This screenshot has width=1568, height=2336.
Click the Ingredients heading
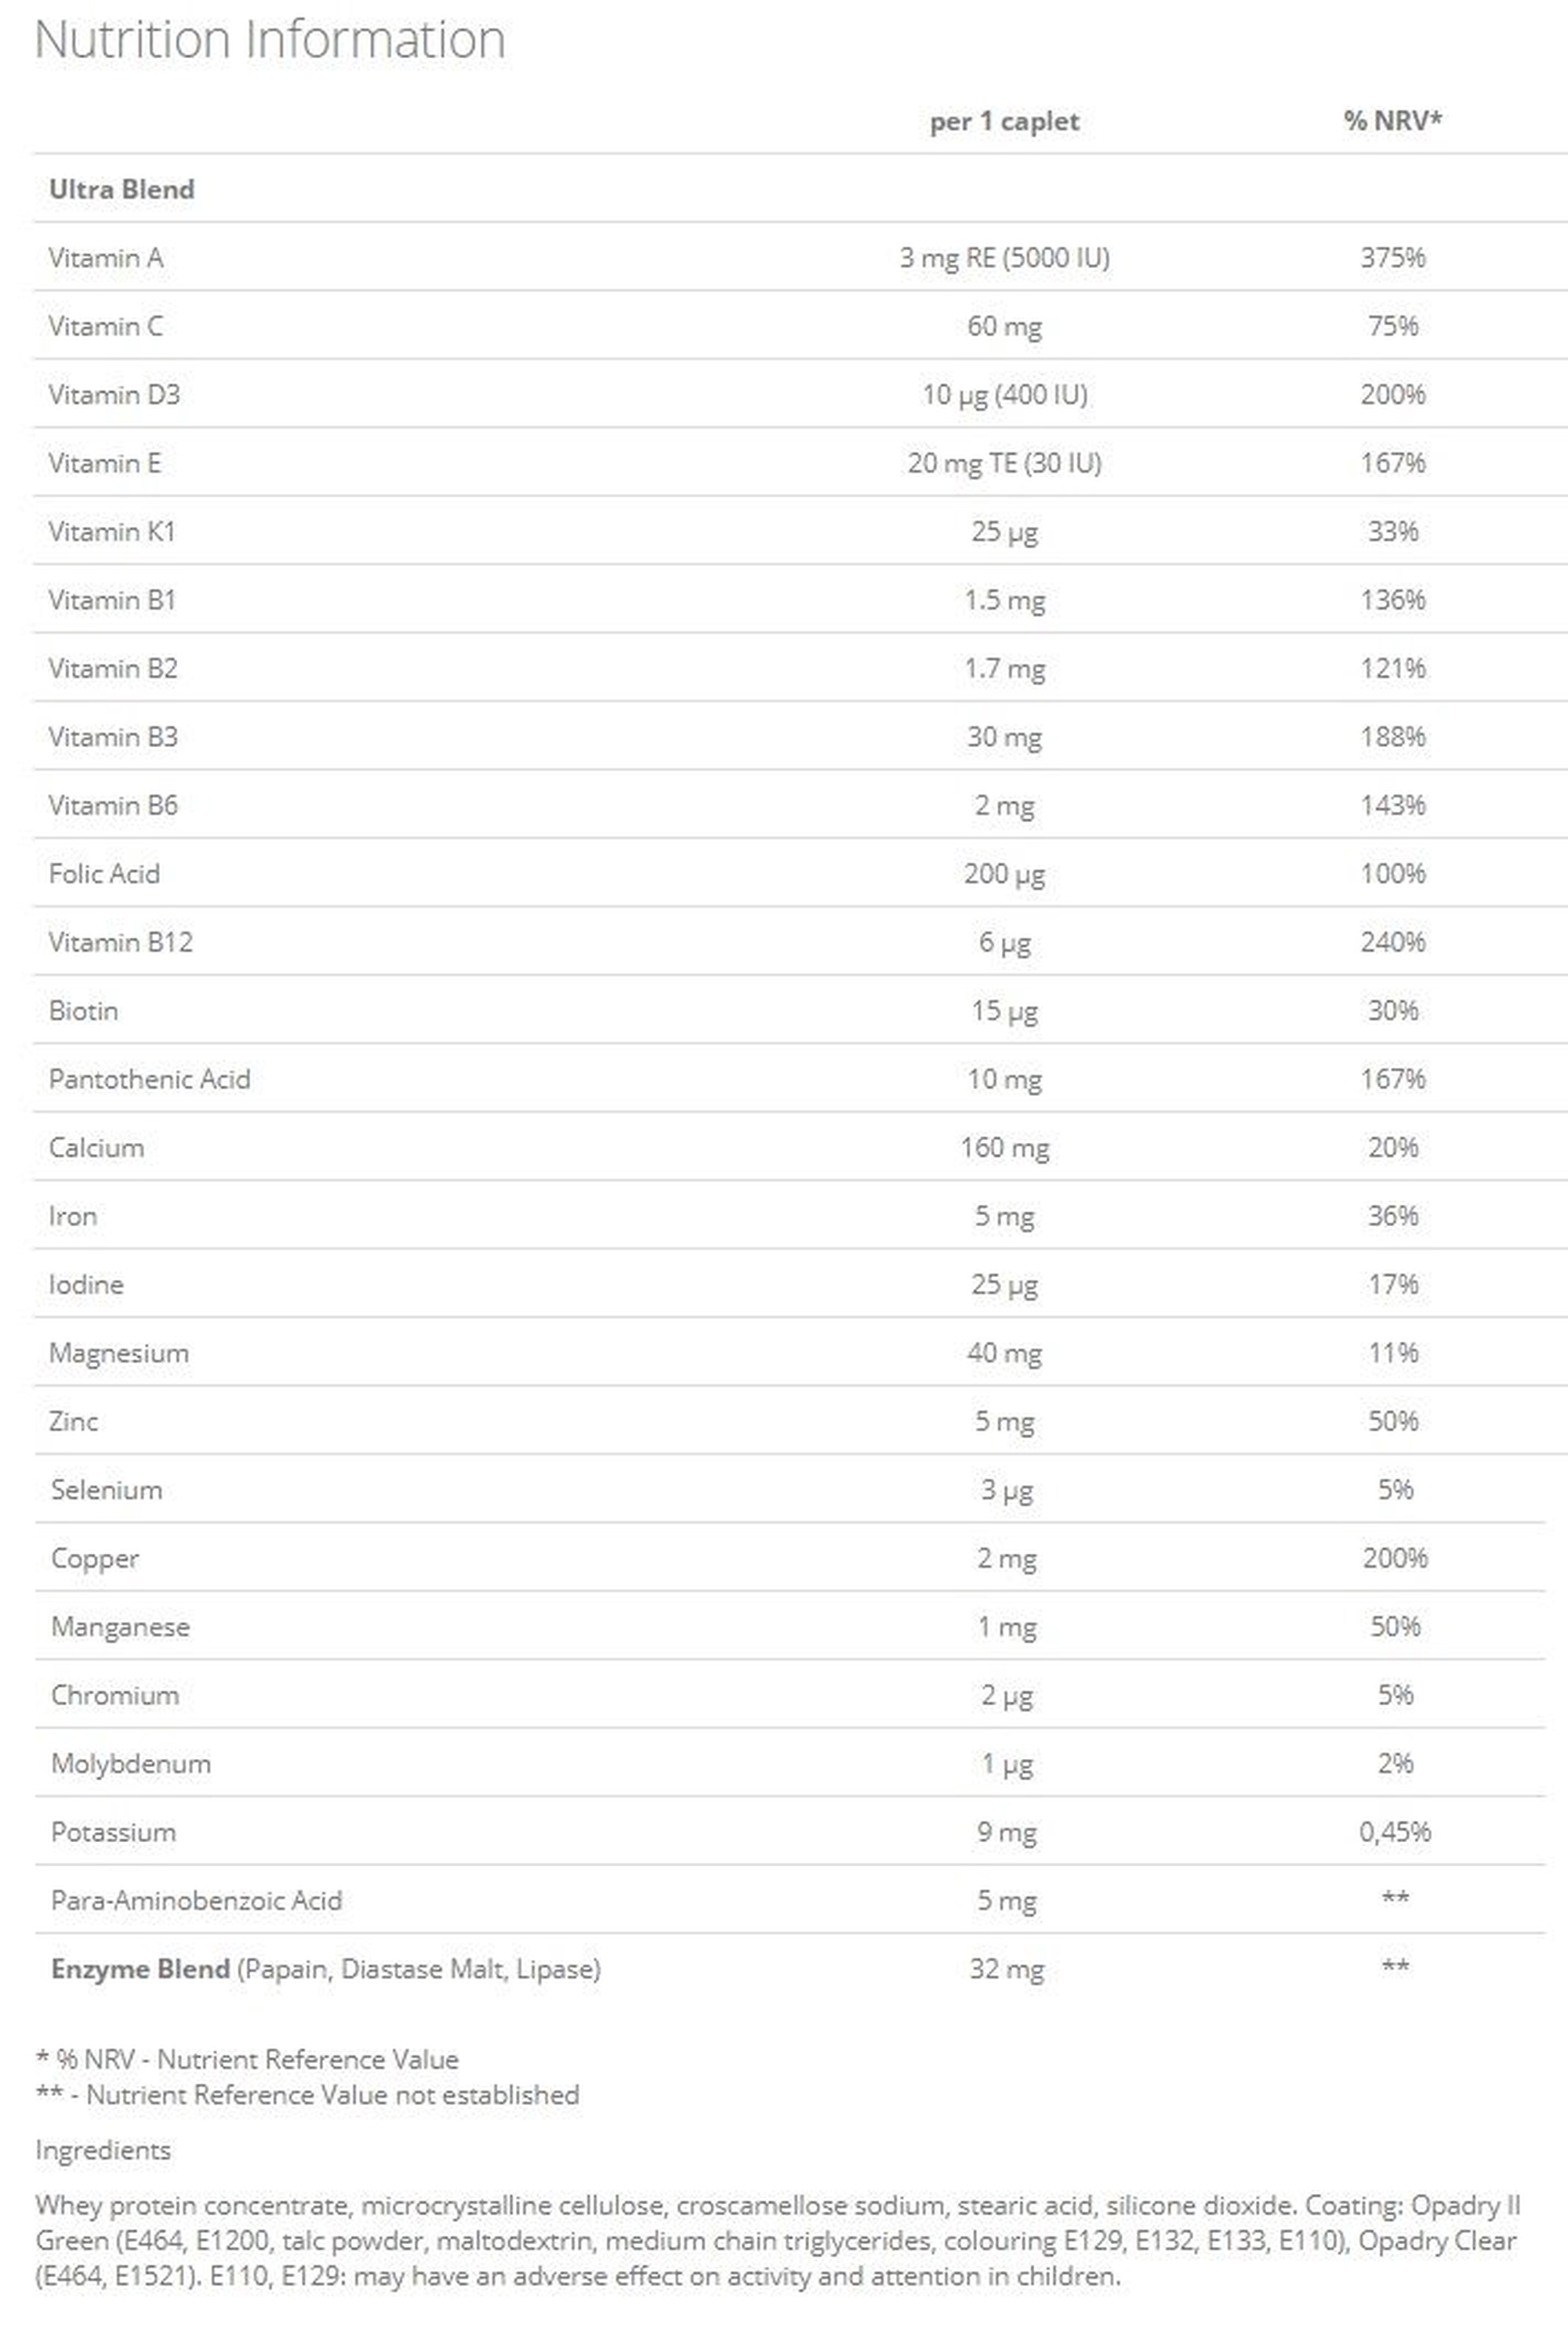pyautogui.click(x=103, y=2150)
